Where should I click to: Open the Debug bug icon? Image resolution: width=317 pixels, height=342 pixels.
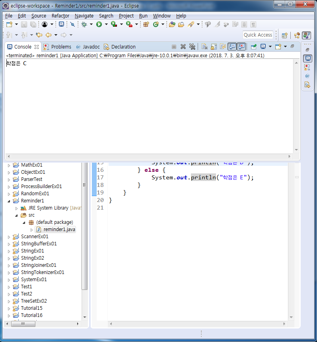[x=84, y=24]
